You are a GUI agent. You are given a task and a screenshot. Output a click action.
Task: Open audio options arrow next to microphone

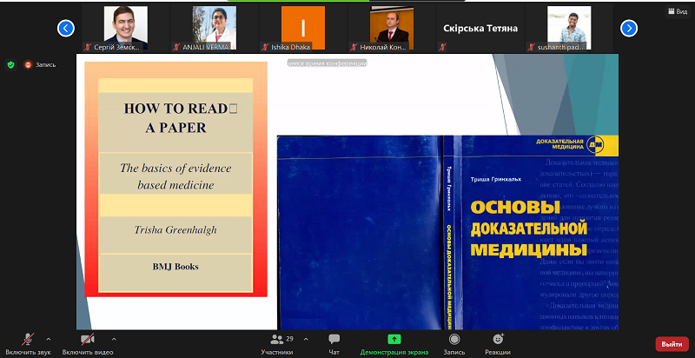click(49, 340)
